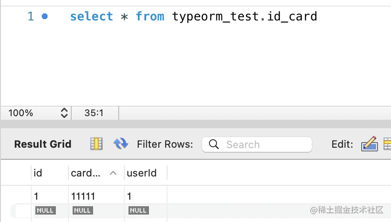This screenshot has width=391, height=222.
Task: Click the typeorm_test.id_card table name in query
Action: pyautogui.click(x=244, y=17)
